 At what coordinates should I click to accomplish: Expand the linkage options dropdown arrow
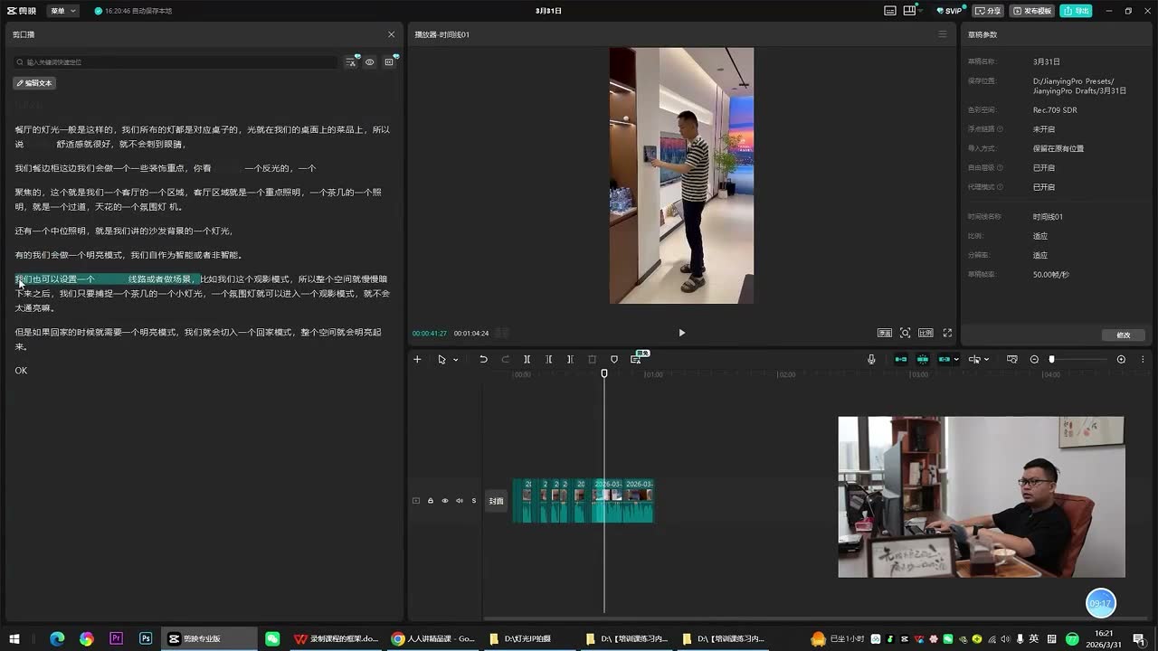[x=956, y=360]
